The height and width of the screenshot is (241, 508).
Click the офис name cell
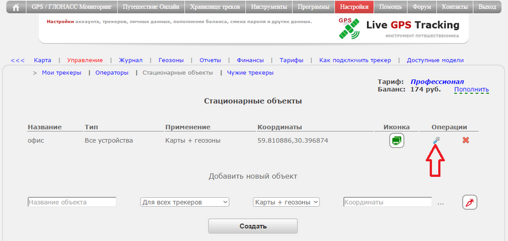tap(36, 140)
